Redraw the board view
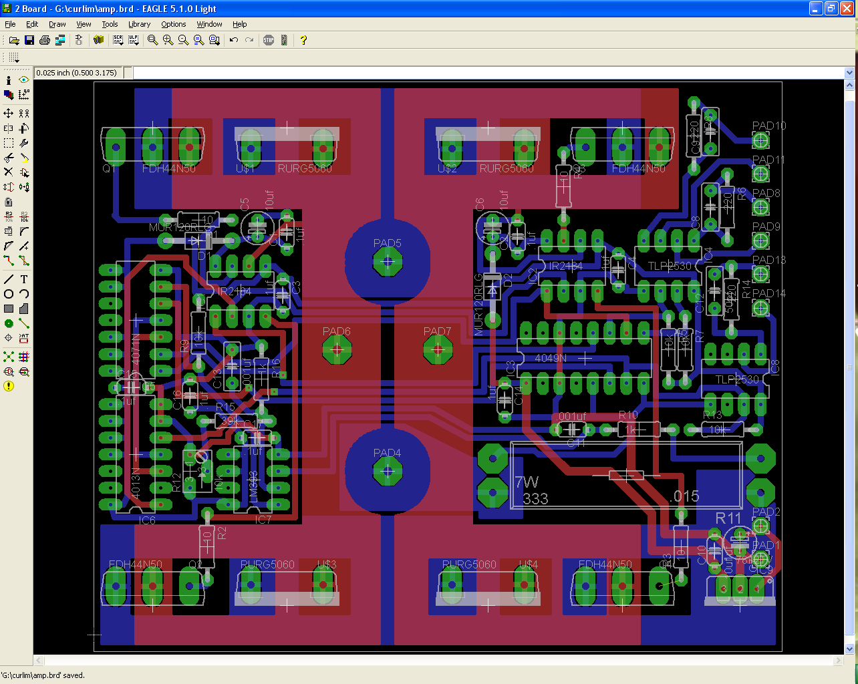The image size is (858, 684). tap(198, 40)
